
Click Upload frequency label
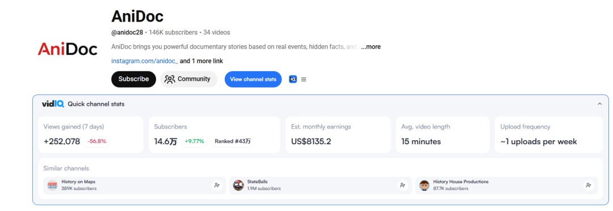526,127
